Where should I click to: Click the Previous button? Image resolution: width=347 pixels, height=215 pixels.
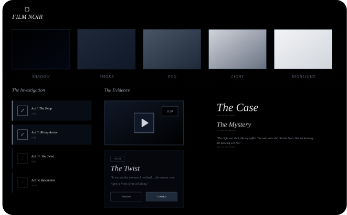click(126, 197)
